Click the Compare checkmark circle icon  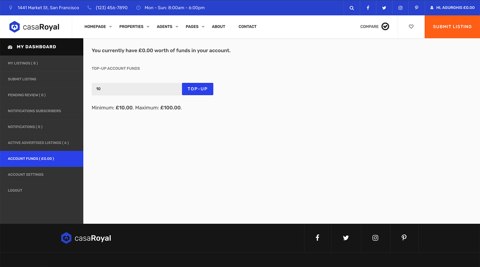(385, 26)
